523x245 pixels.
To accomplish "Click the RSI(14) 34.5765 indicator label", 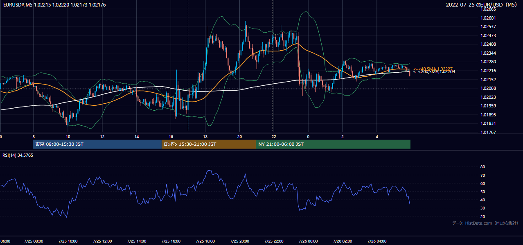I will click(x=18, y=155).
